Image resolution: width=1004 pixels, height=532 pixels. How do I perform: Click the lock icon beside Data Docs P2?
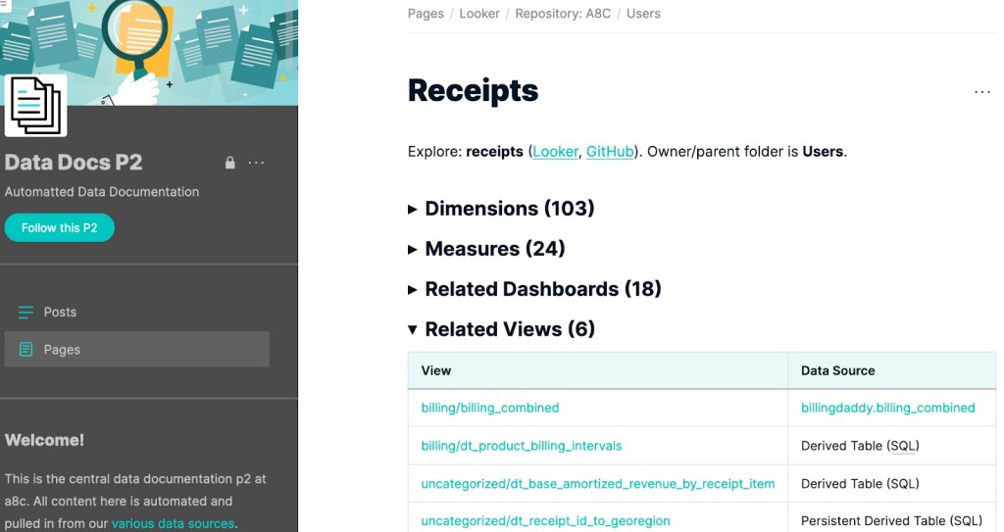coord(230,163)
